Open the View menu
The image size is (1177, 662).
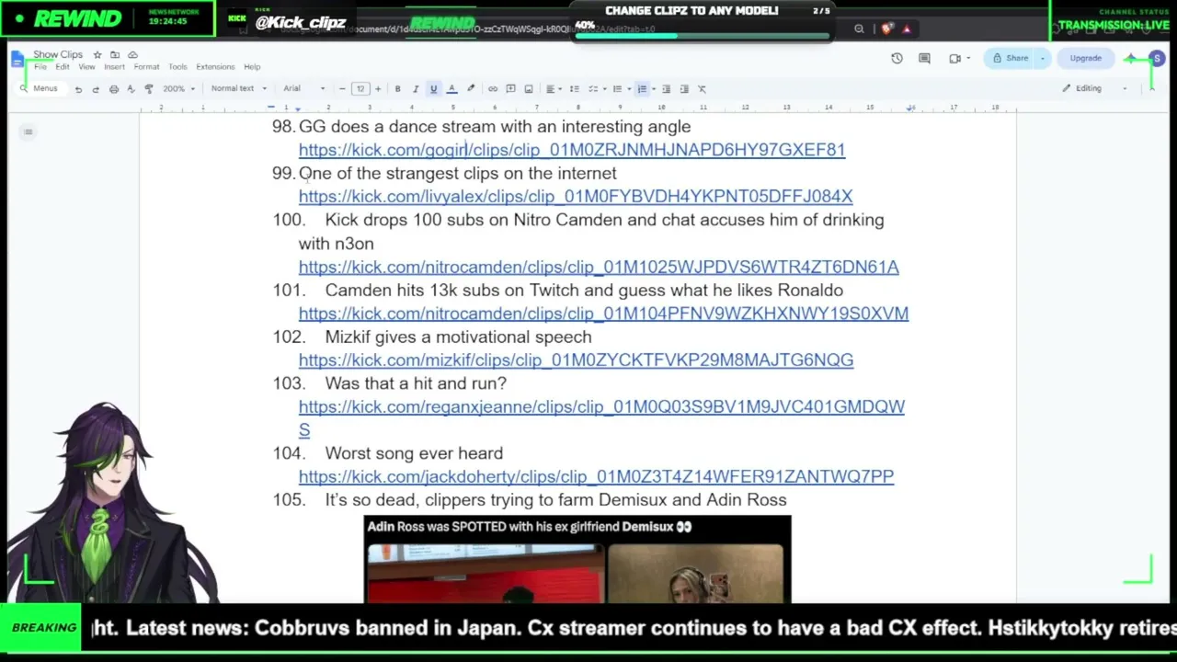point(86,67)
